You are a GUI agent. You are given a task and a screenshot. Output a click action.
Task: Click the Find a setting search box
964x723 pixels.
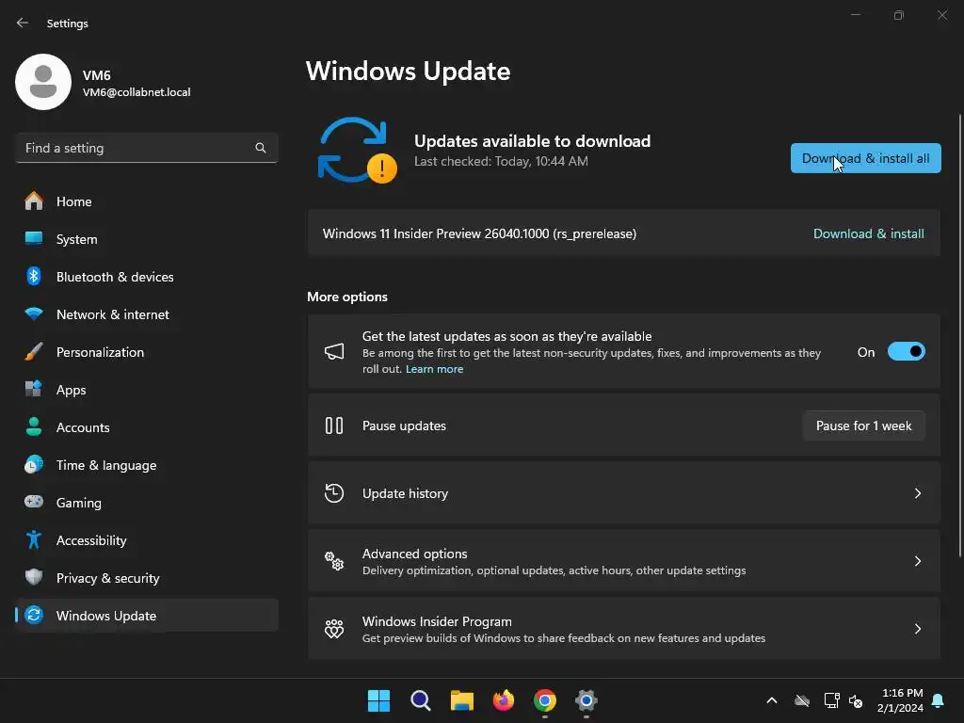(x=147, y=148)
